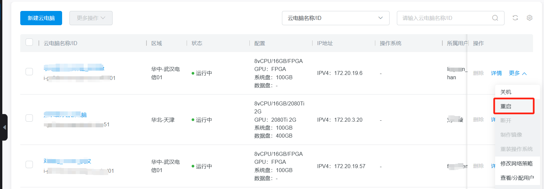Choose 关机 from the more menu
This screenshot has height=189, width=544.
506,92
